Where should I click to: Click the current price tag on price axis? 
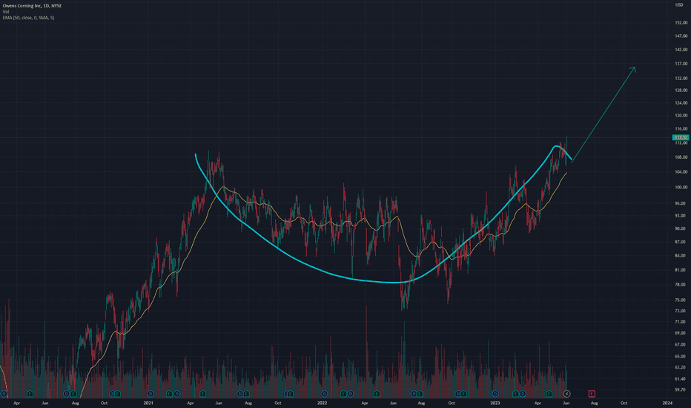[x=681, y=138]
